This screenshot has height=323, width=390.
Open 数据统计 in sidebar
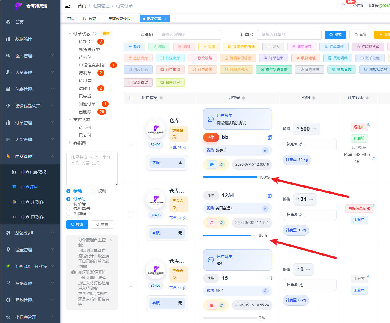point(30,39)
